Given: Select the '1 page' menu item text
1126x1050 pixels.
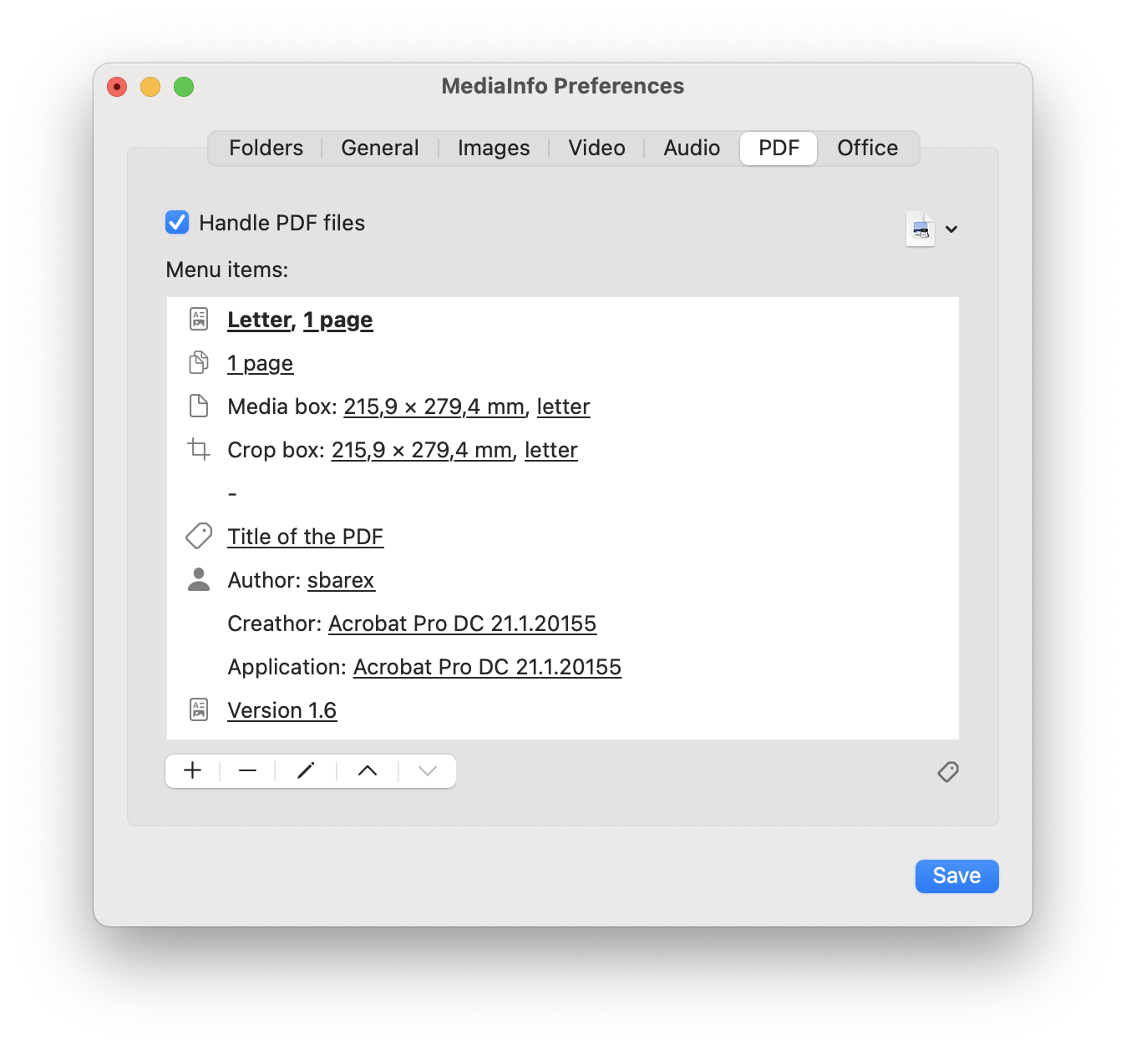Looking at the screenshot, I should [260, 363].
